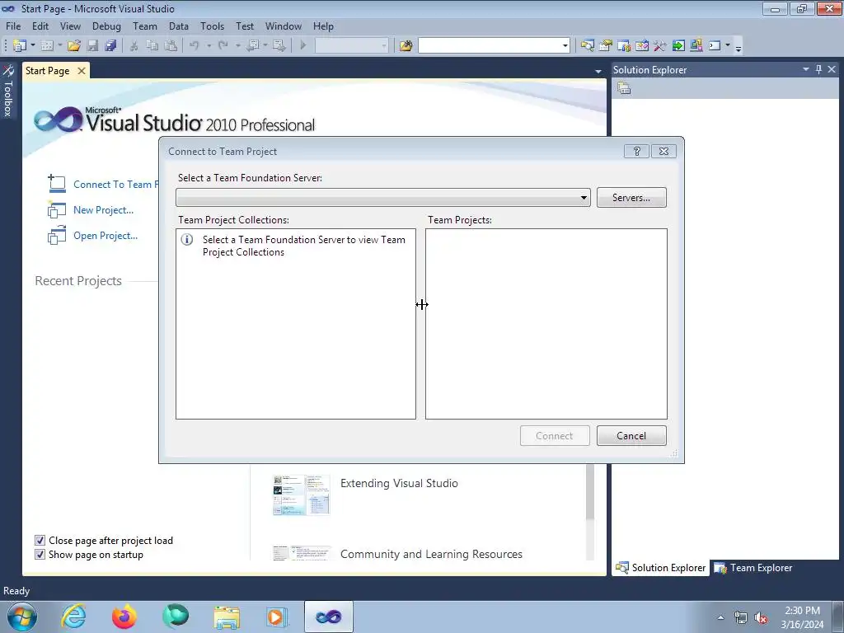Open the Solution Explorer window position dropdown
The image size is (844, 633).
[x=806, y=69]
